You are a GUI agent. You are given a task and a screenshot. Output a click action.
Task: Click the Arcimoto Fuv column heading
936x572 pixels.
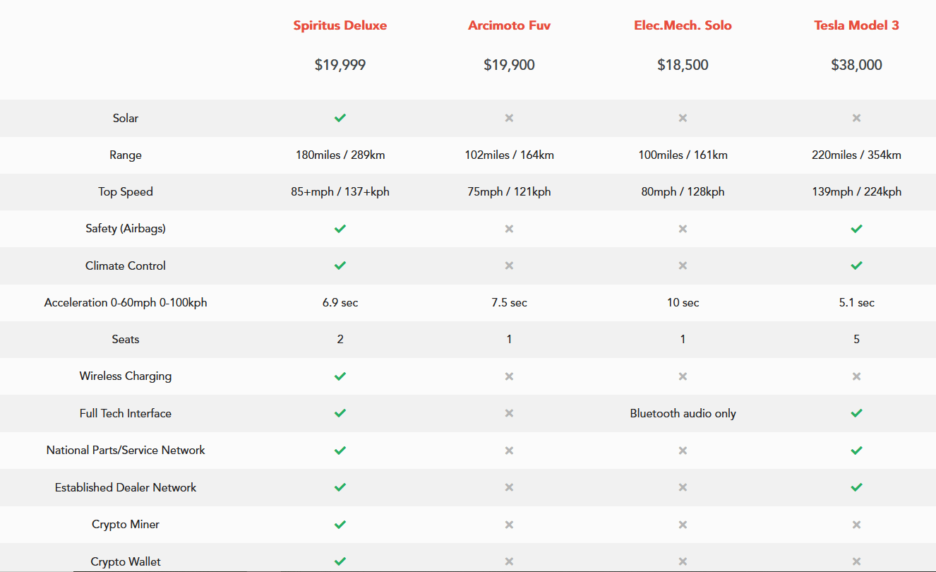coord(509,25)
